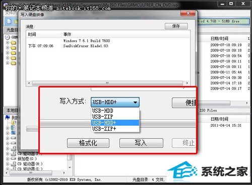Click 日期/时间 header in the image file list

tap(219, 39)
